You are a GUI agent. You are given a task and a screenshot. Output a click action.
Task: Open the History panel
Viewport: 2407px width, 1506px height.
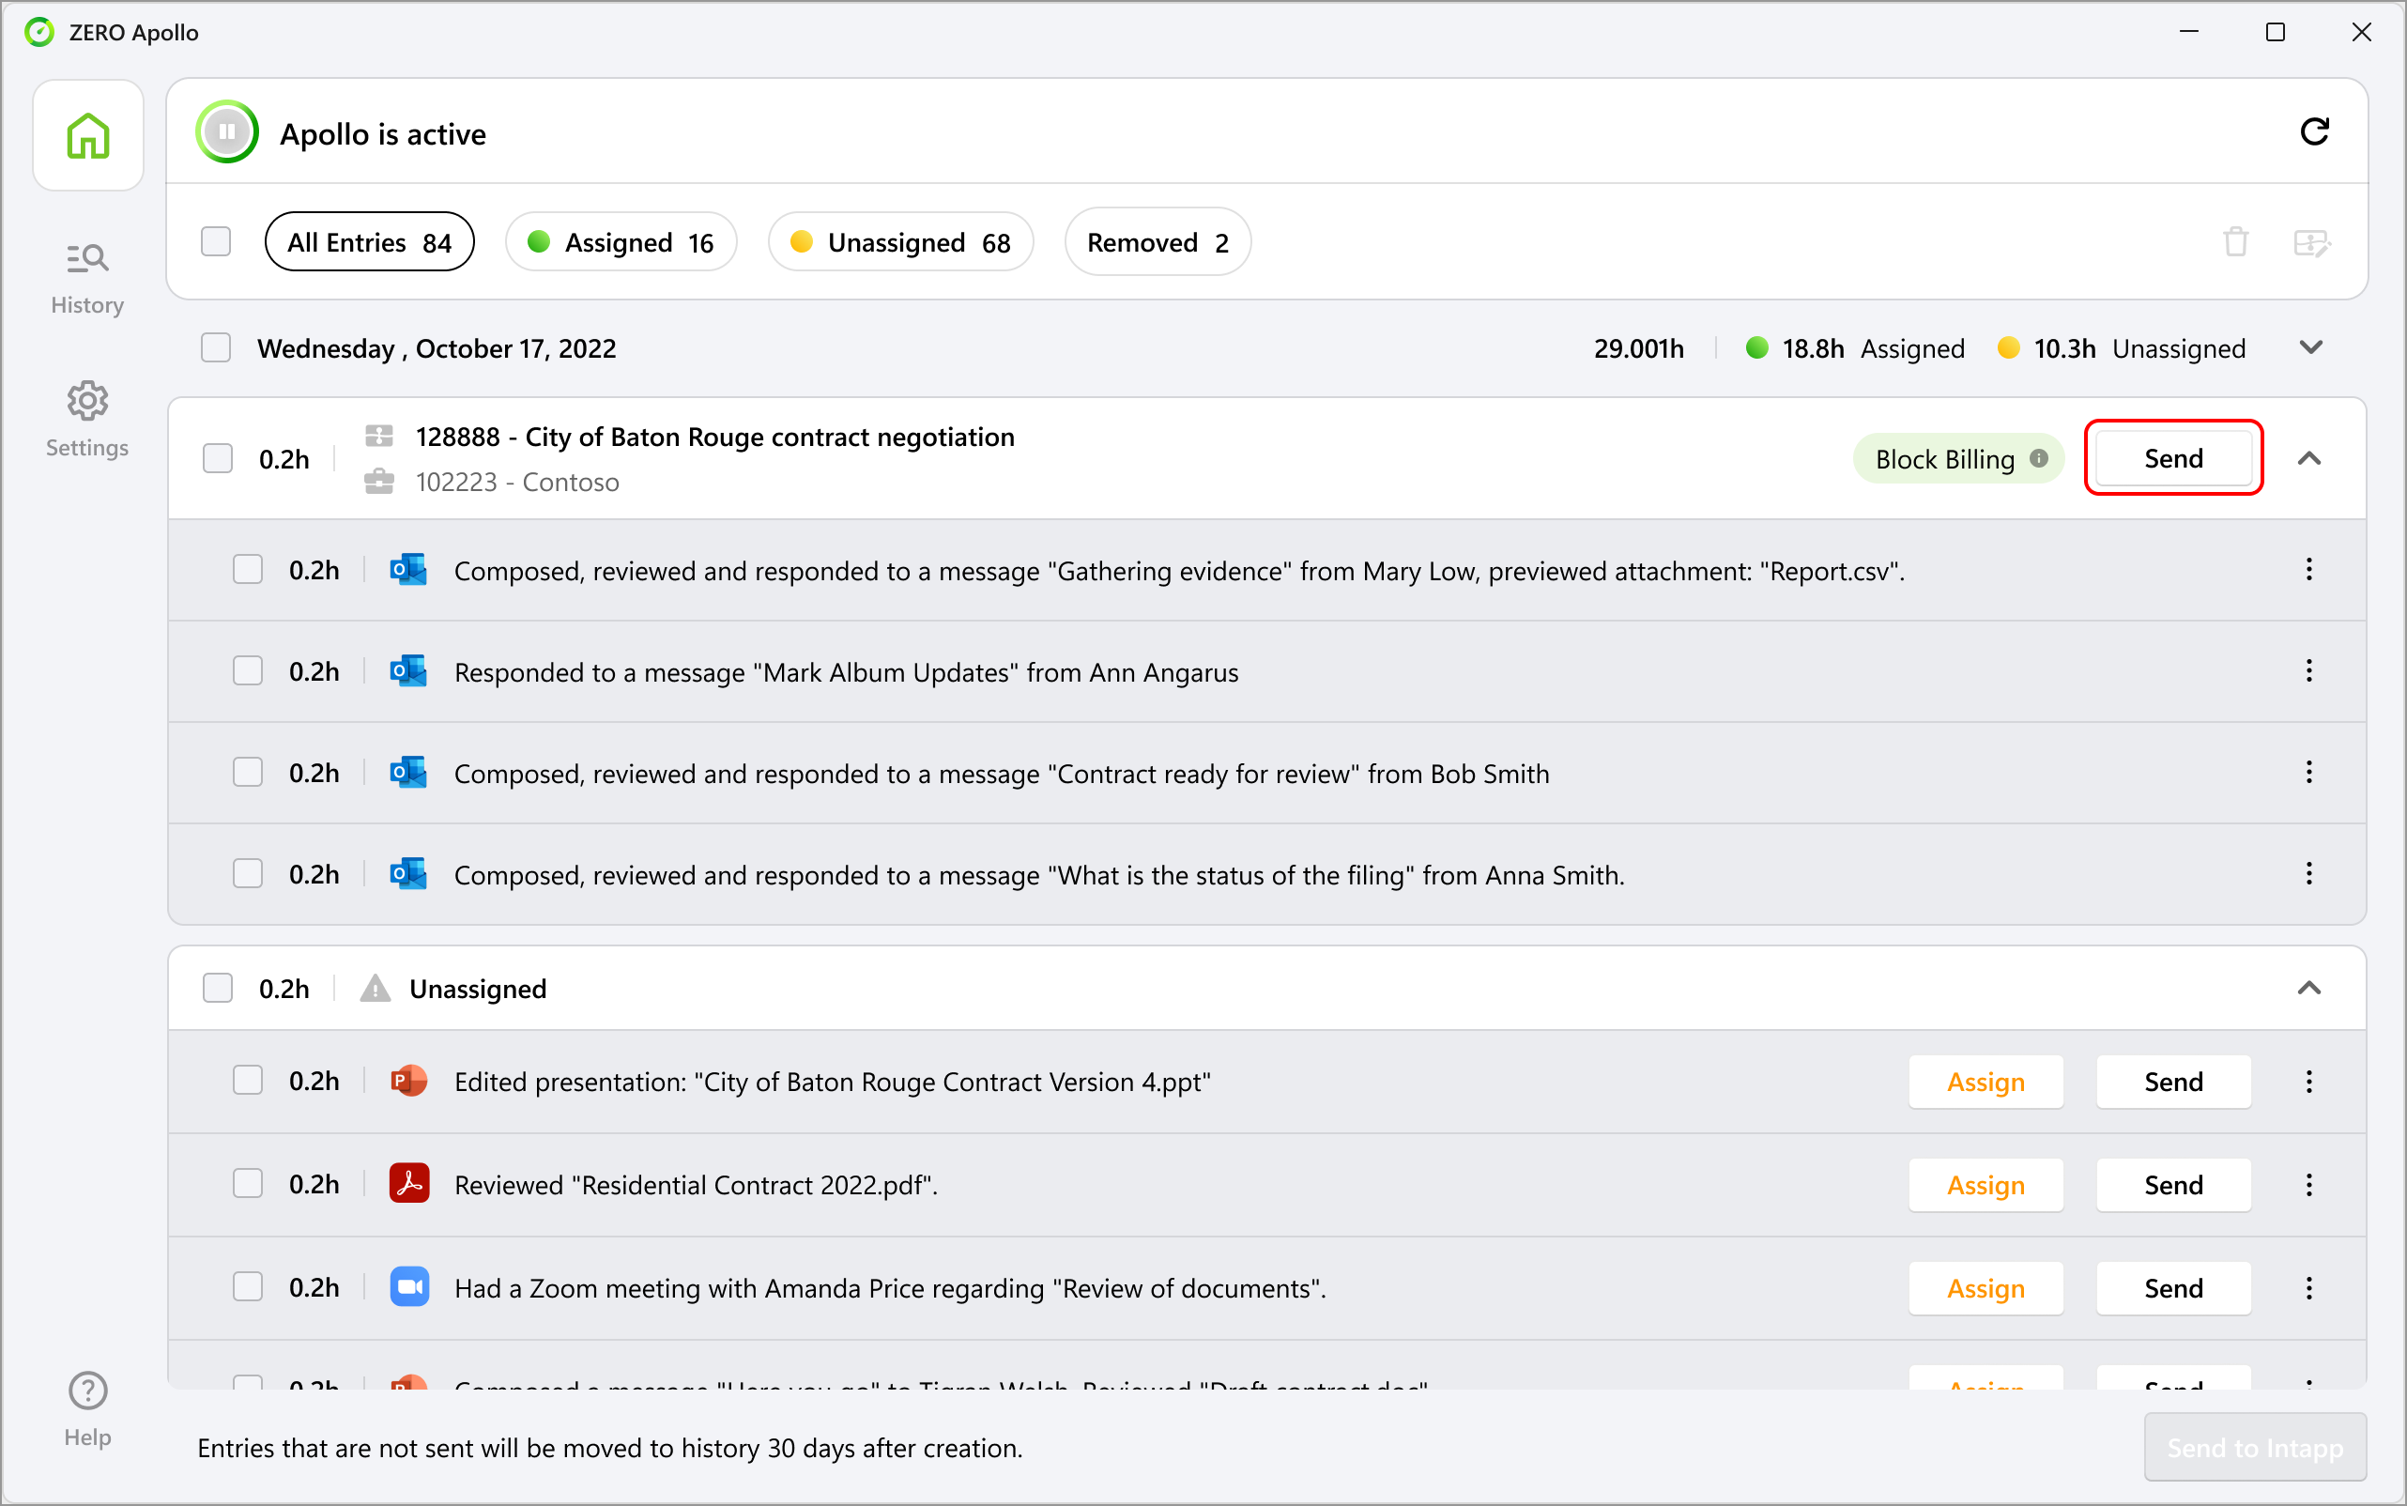pyautogui.click(x=87, y=276)
